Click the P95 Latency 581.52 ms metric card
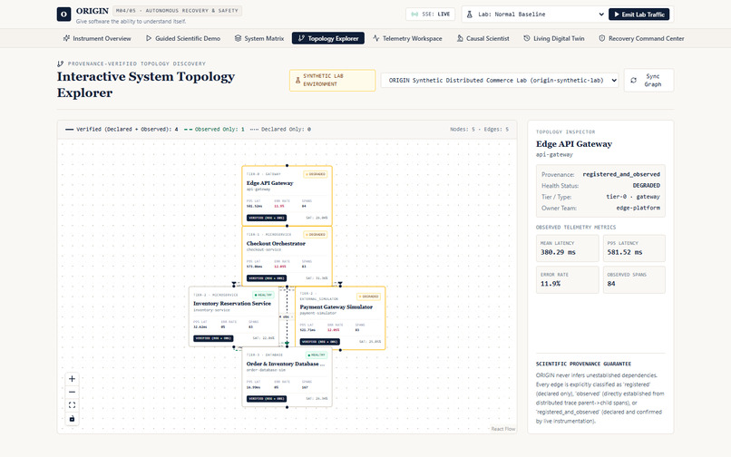Screen dimensions: 731x457 634,248
